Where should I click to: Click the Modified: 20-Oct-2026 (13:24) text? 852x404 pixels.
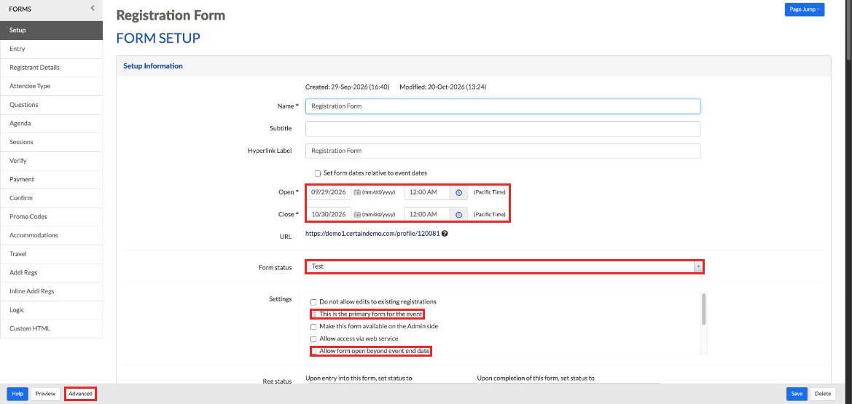(x=443, y=87)
